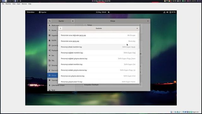Click "Pencereler arası geçiş yap" row

pyautogui.click(x=99, y=41)
